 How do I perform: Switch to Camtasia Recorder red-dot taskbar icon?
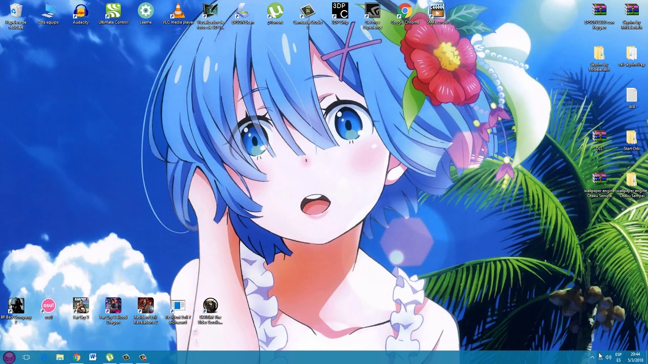tap(143, 357)
